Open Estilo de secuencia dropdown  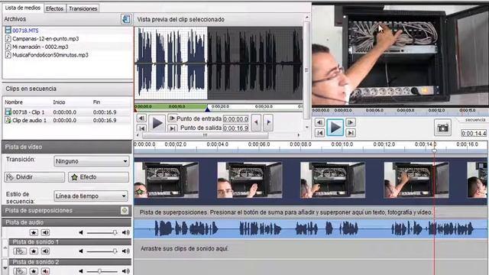pyautogui.click(x=91, y=196)
